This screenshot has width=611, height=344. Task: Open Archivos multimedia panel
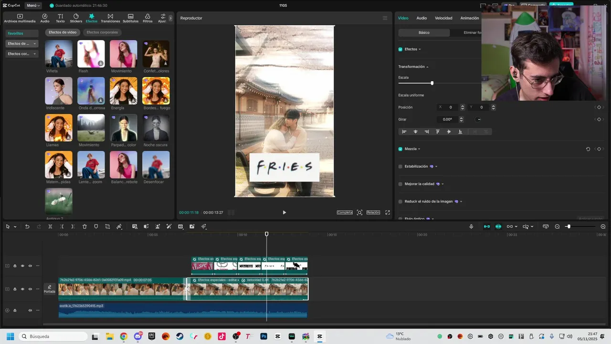click(20, 18)
